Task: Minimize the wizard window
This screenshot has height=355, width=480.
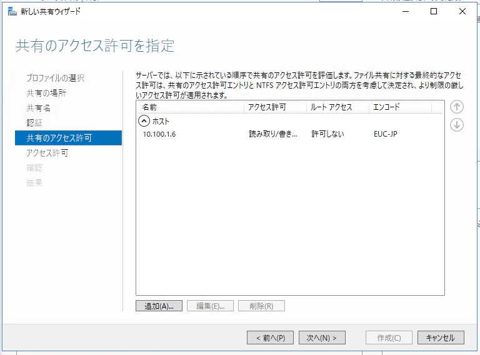Action: (x=406, y=12)
